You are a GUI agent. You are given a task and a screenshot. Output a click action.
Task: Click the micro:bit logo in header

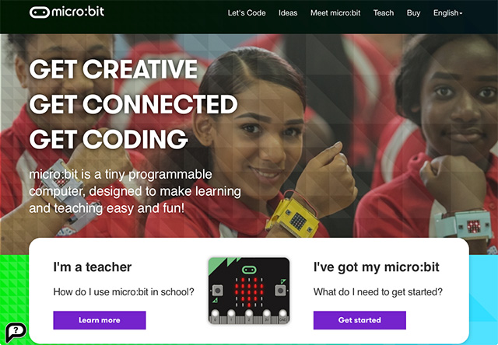pos(67,12)
